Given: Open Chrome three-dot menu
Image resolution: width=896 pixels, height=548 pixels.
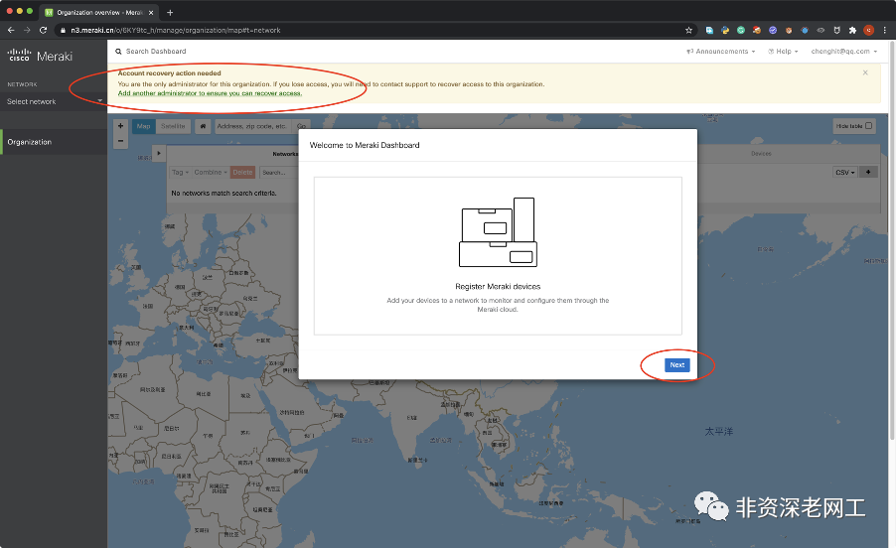Looking at the screenshot, I should pos(884,30).
